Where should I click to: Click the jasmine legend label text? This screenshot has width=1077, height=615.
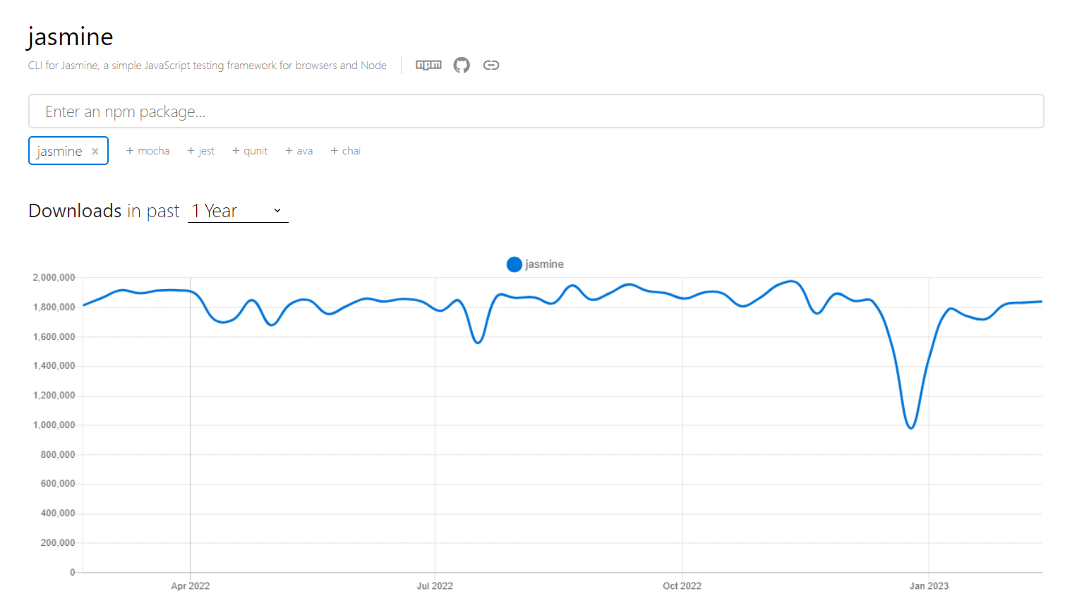pyautogui.click(x=544, y=264)
